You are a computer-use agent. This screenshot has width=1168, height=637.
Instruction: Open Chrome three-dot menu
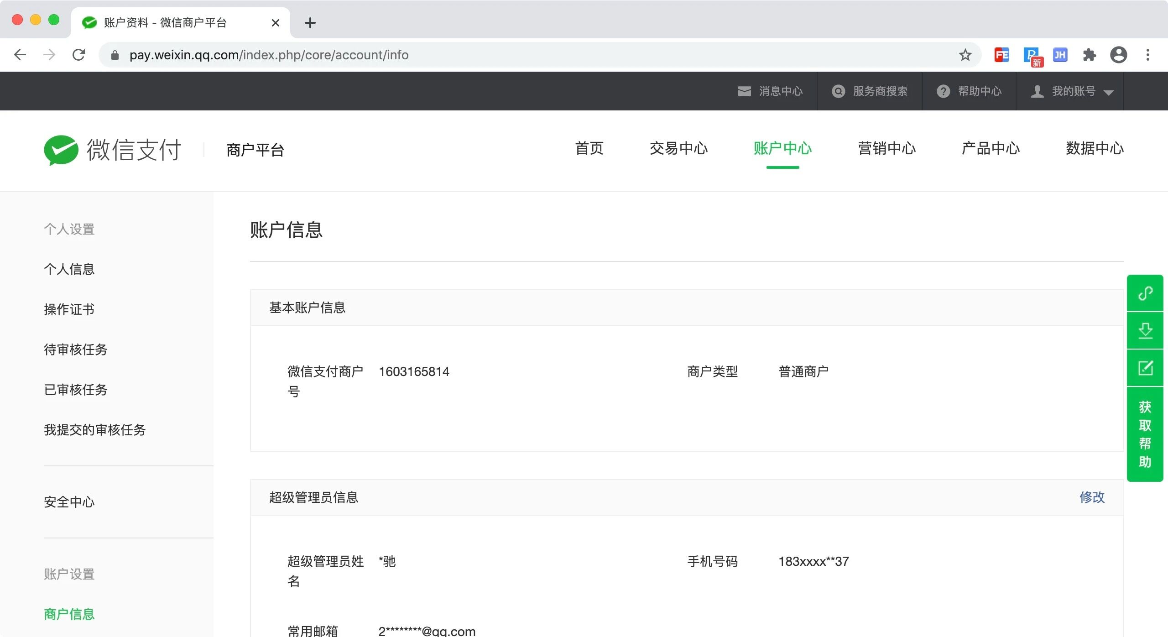pyautogui.click(x=1147, y=55)
